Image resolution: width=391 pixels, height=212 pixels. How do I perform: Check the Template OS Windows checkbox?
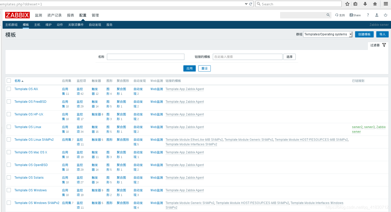point(9,190)
